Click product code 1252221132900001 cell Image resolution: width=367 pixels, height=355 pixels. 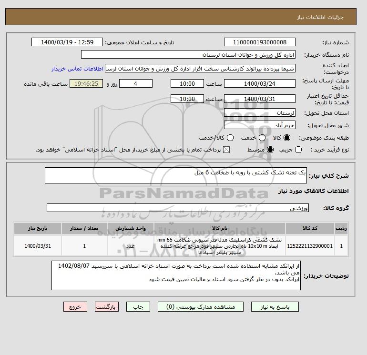pos(310,246)
